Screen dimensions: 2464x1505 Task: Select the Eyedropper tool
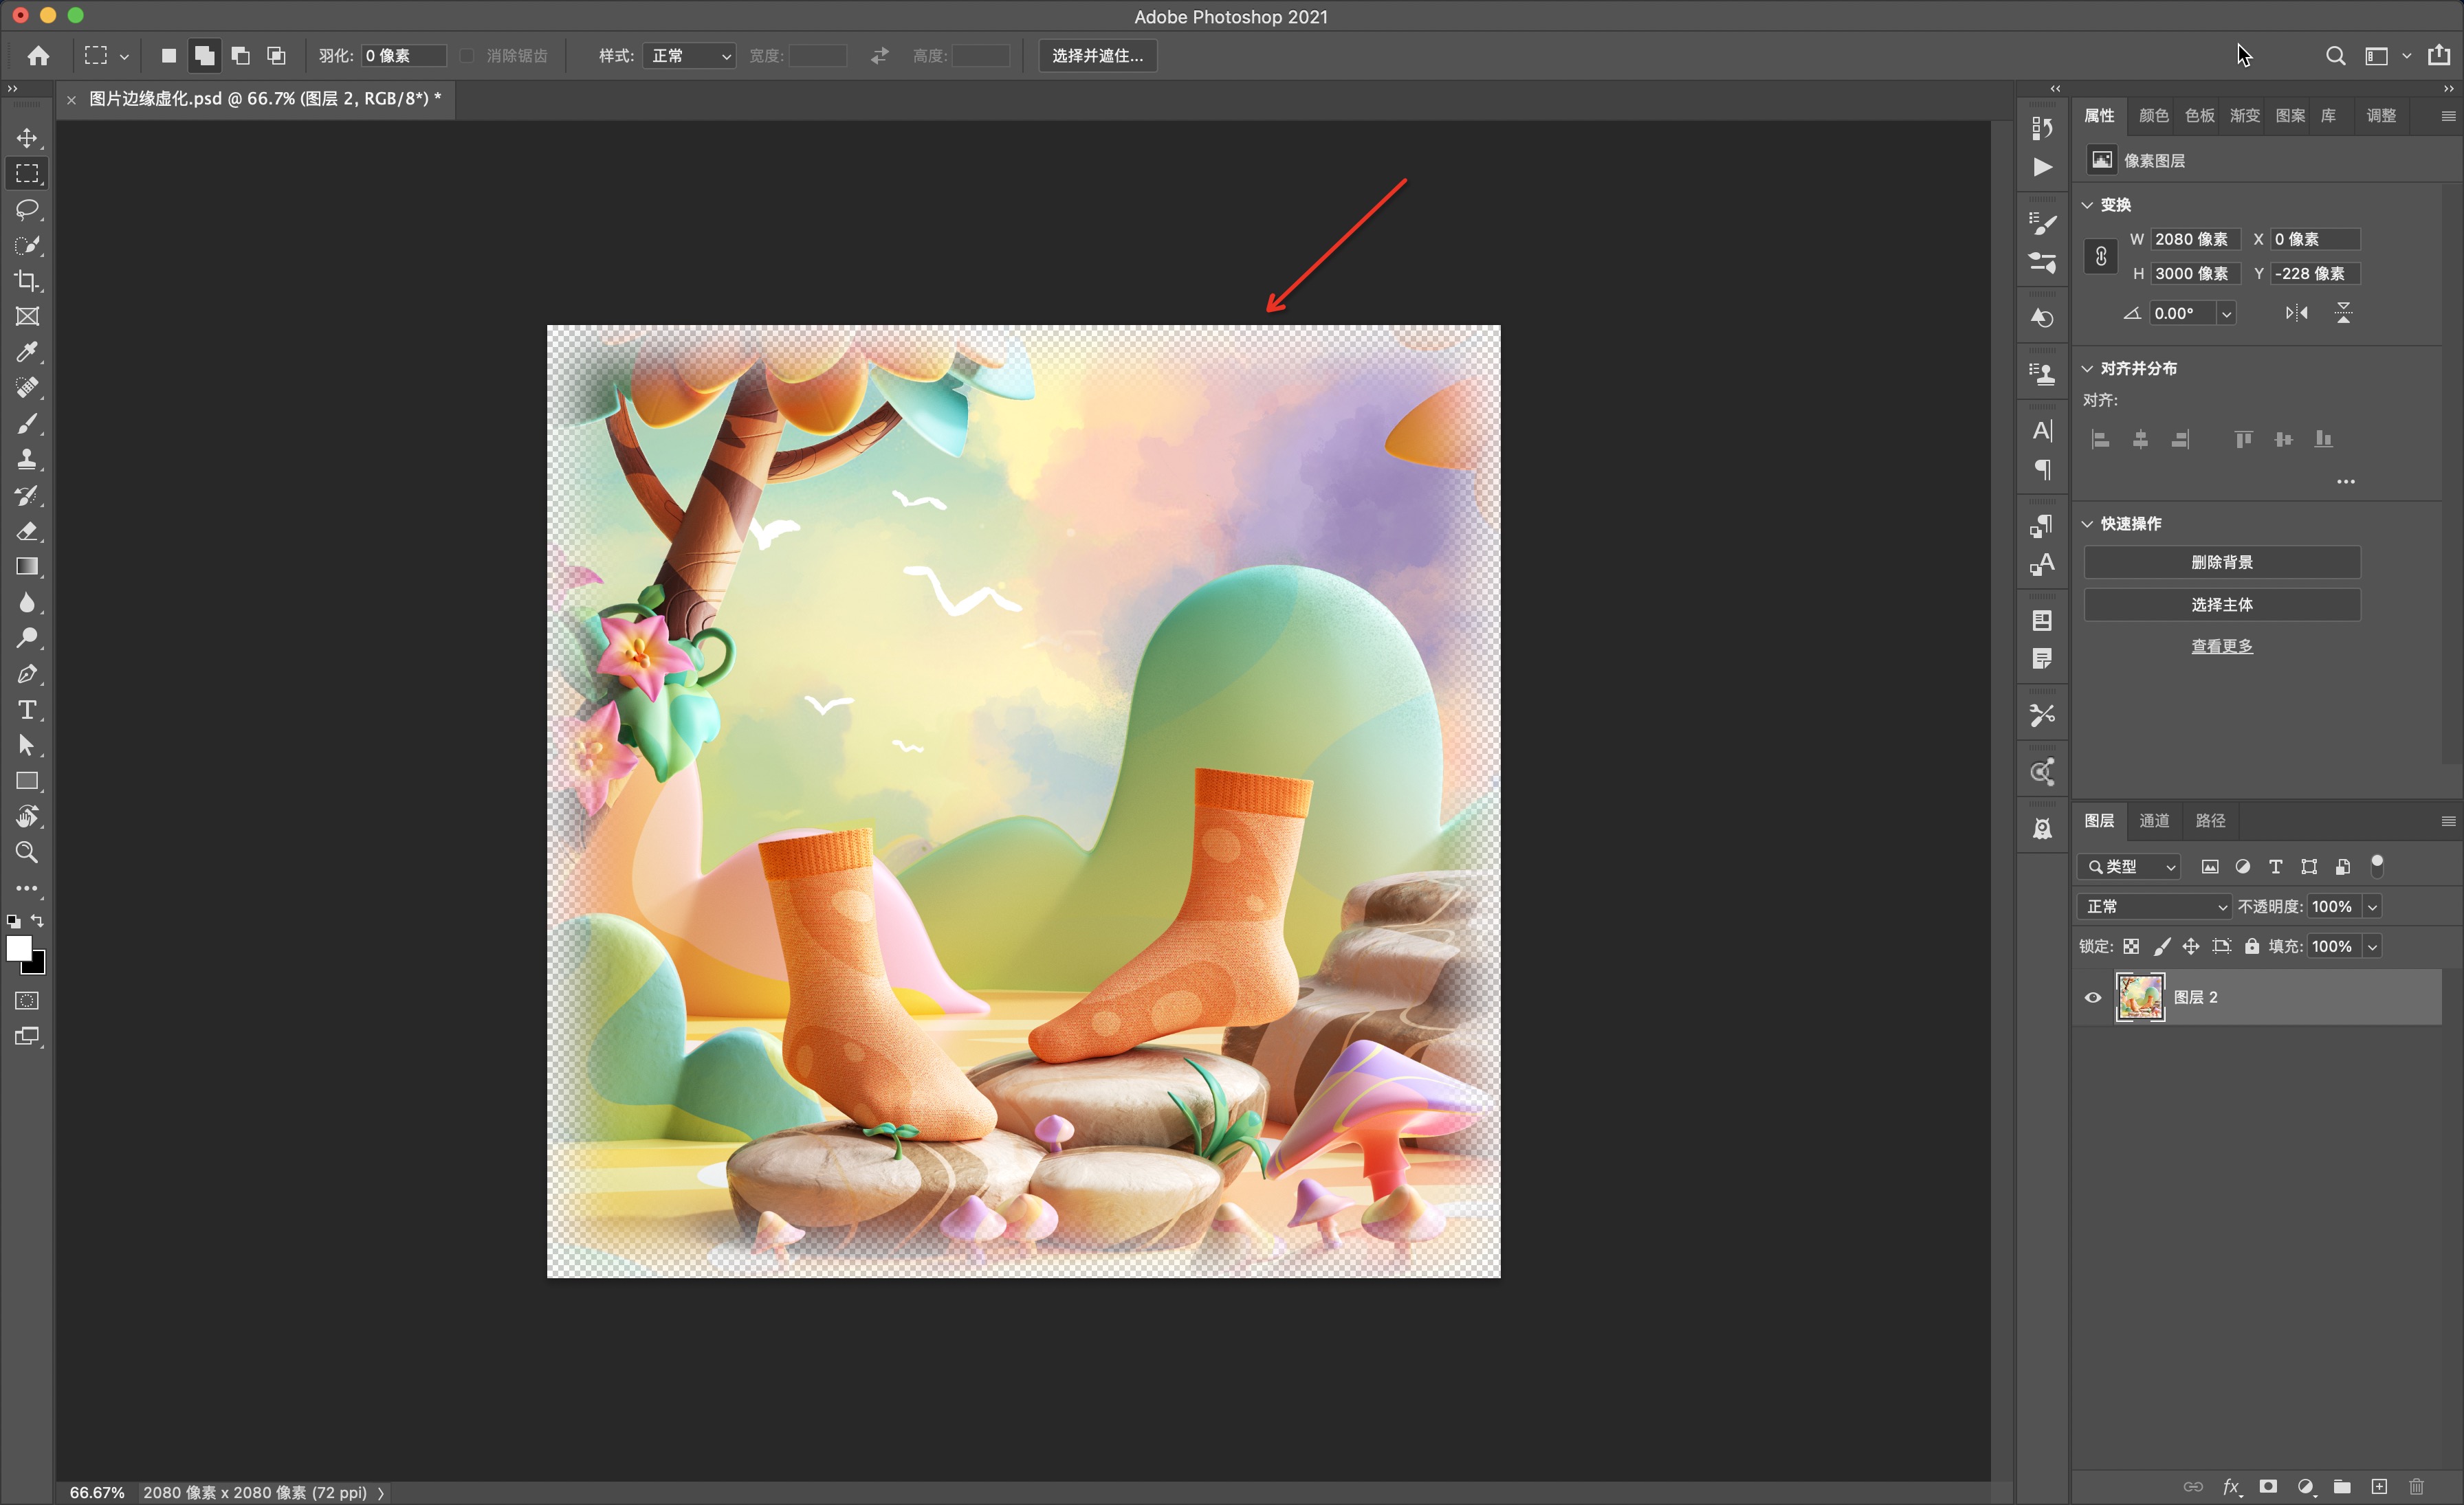click(27, 352)
